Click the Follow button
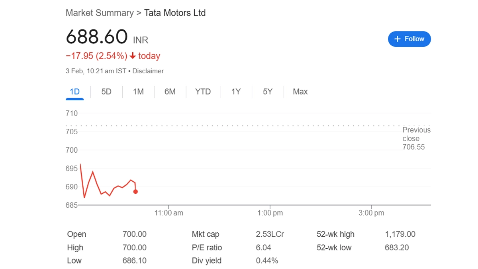This screenshot has width=478, height=269. pyautogui.click(x=409, y=39)
